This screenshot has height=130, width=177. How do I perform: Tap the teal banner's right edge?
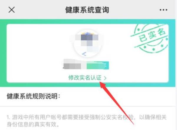172,53
